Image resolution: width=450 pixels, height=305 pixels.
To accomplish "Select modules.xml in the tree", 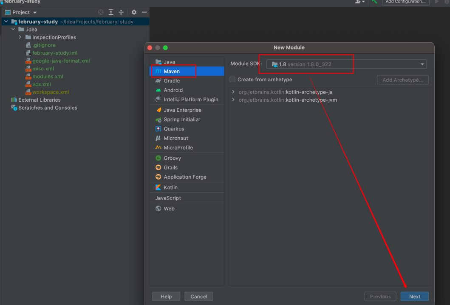I will pyautogui.click(x=48, y=76).
